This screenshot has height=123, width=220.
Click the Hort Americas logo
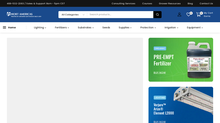tap(24, 14)
